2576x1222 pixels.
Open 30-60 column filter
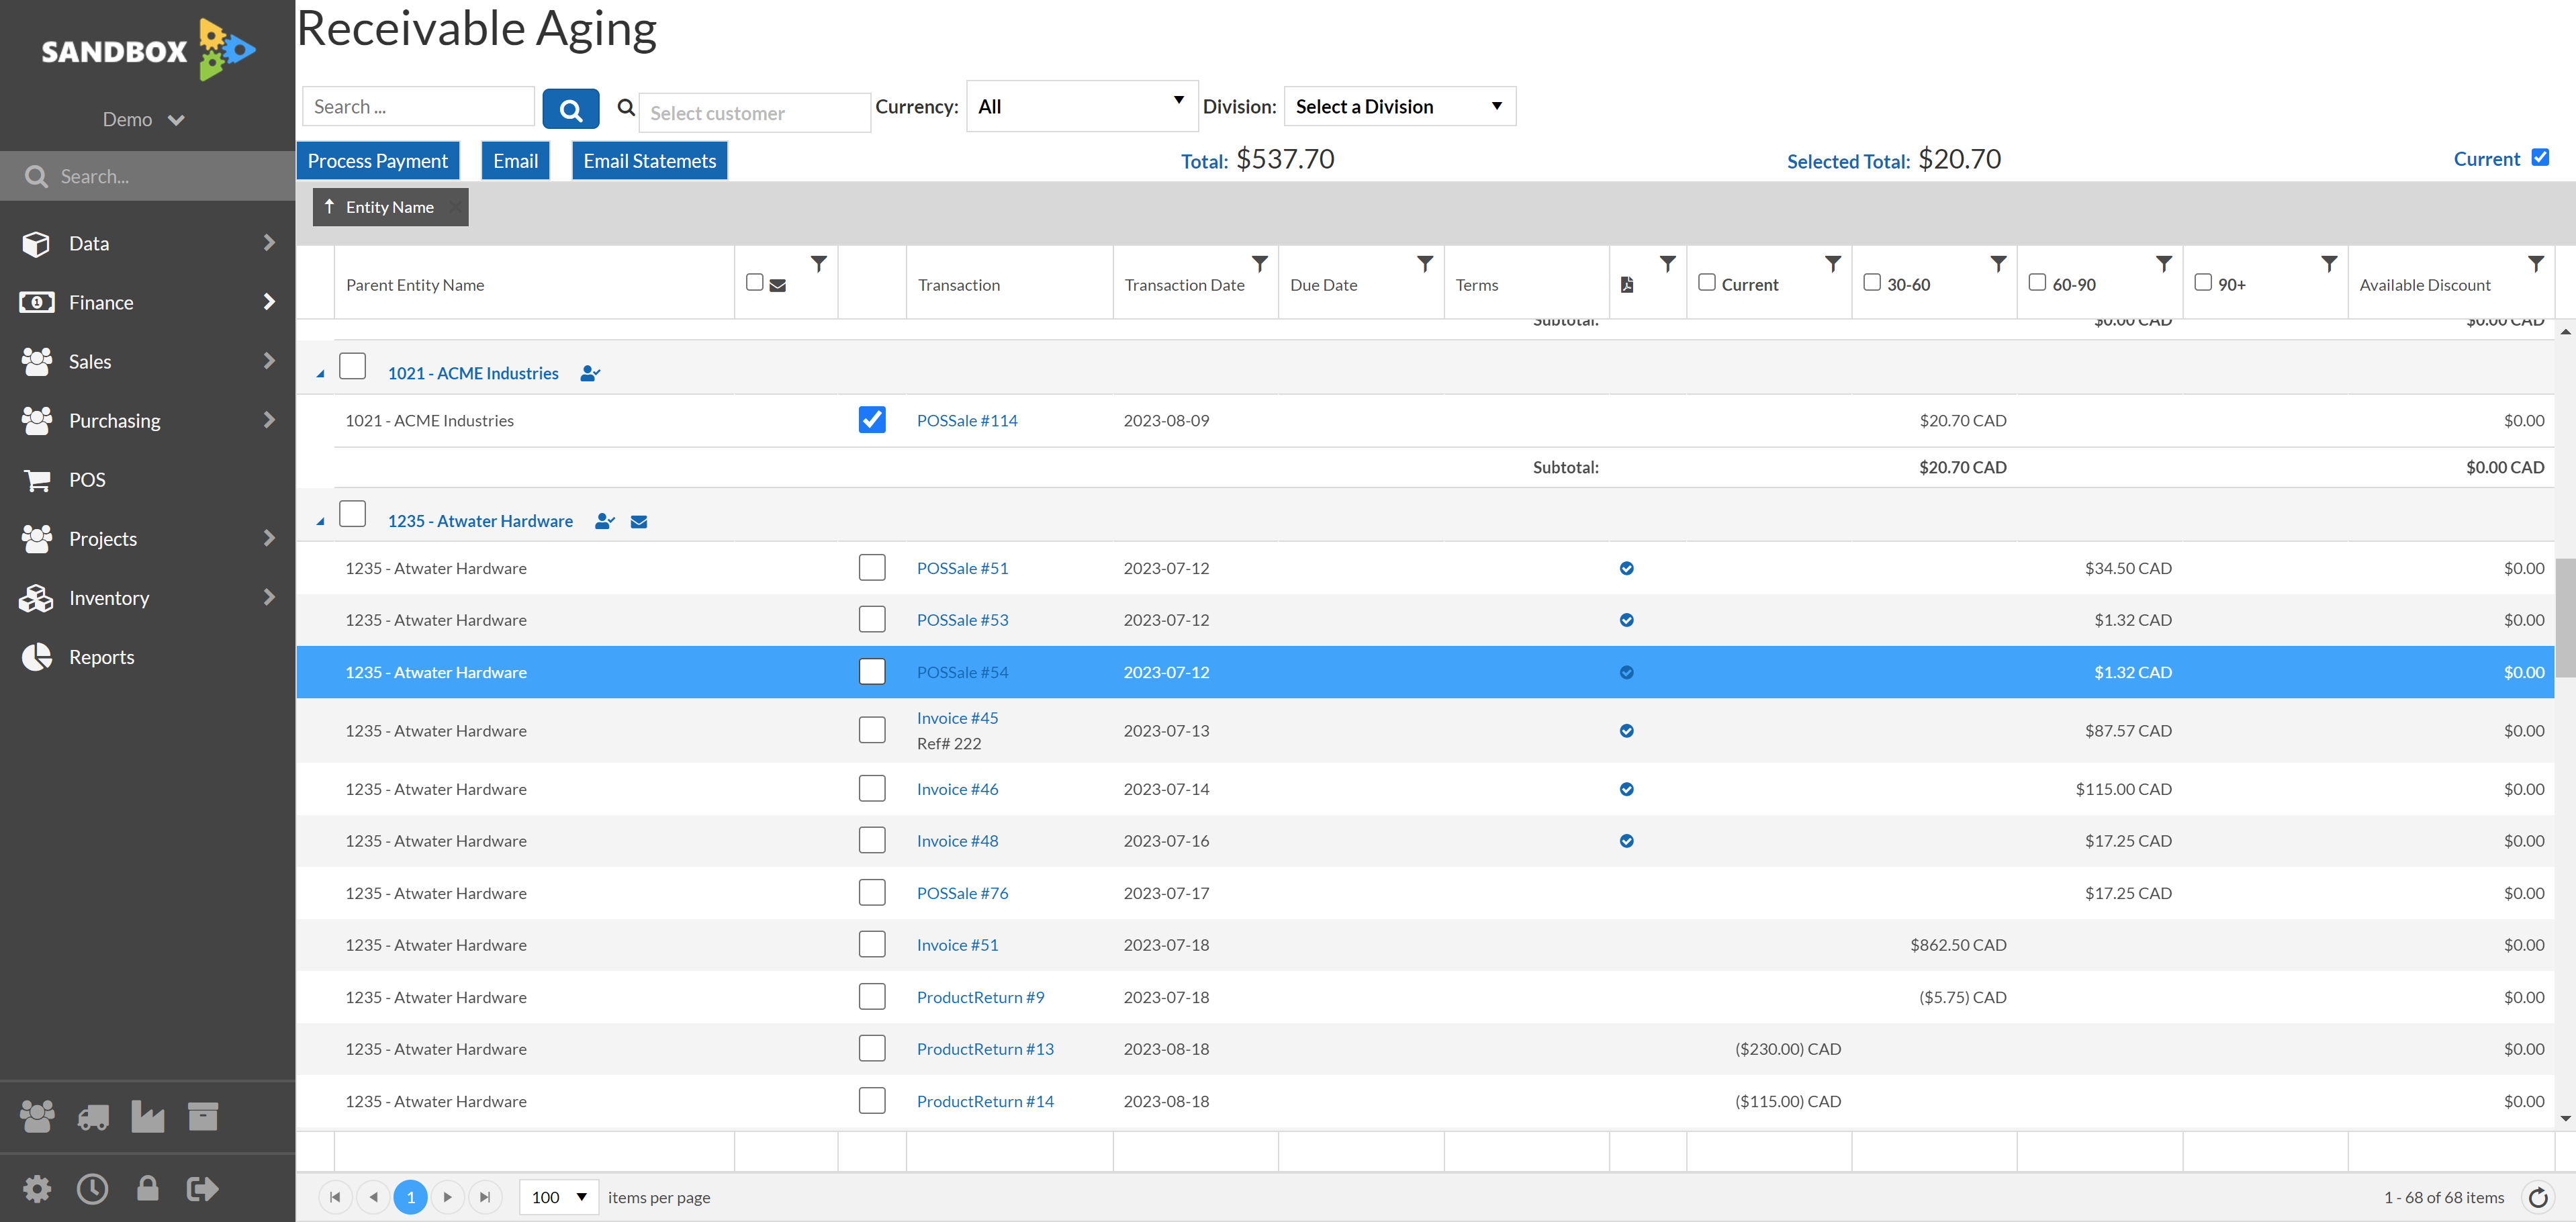coord(1999,264)
